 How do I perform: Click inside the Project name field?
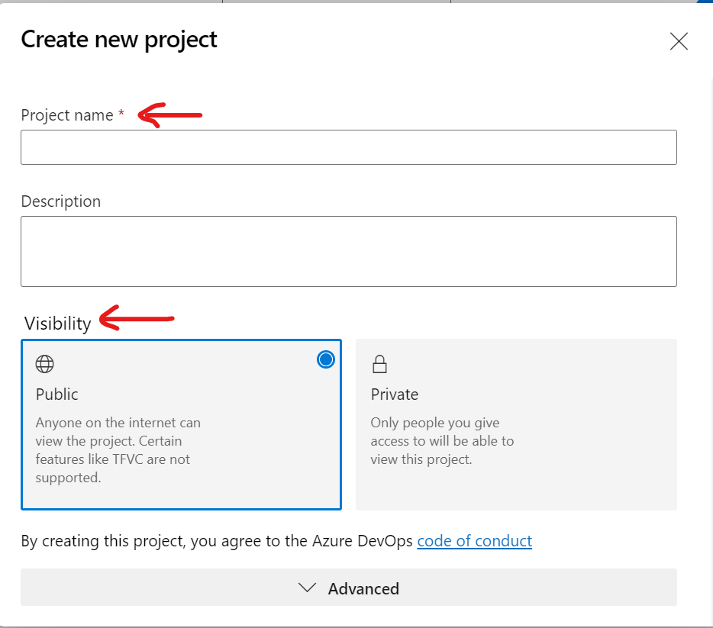pos(348,147)
